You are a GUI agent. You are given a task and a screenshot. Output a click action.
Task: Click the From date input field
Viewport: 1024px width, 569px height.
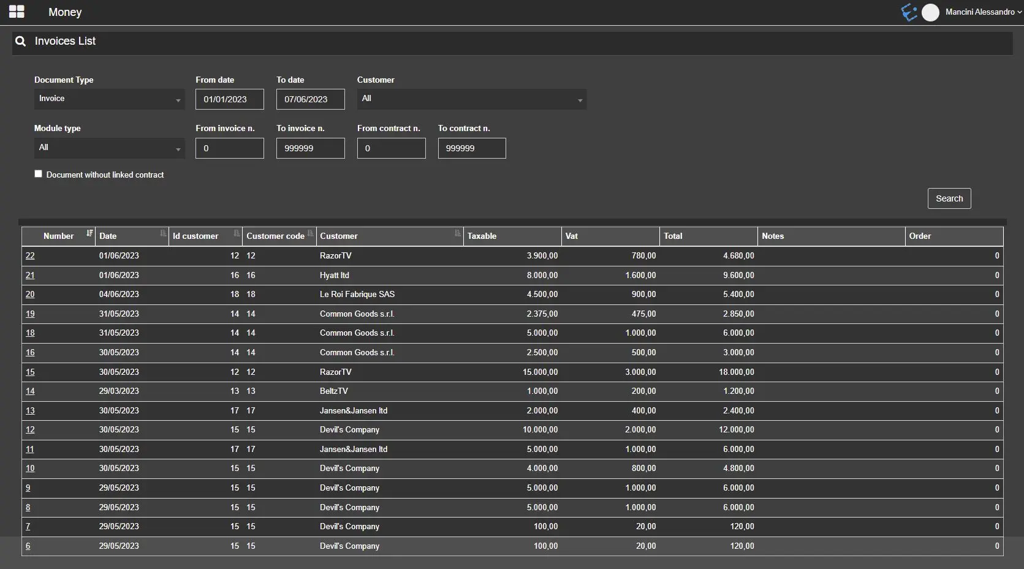coord(230,99)
